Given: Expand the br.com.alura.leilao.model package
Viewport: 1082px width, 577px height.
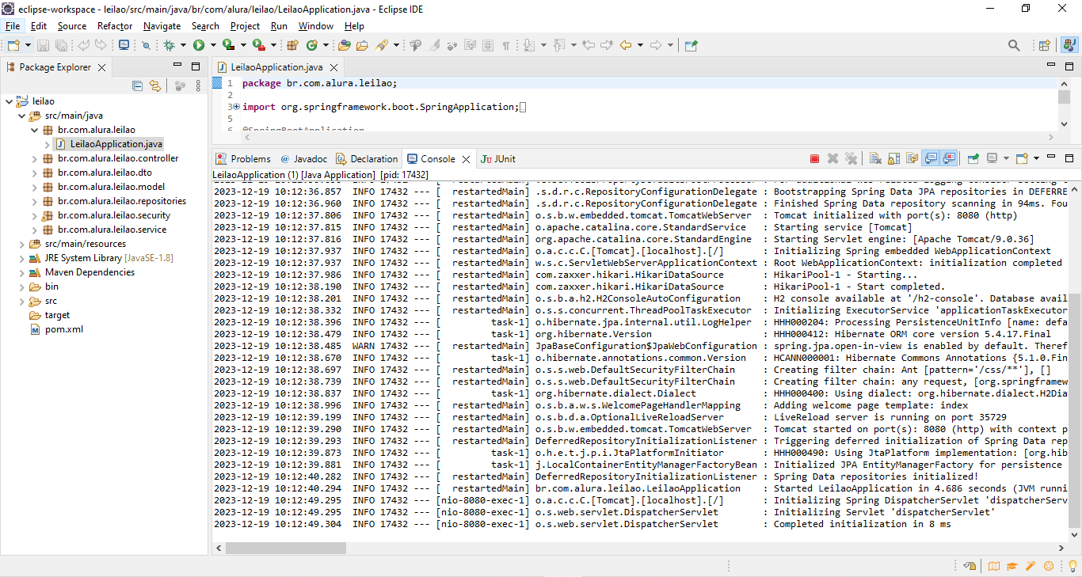Looking at the screenshot, I should (35, 187).
